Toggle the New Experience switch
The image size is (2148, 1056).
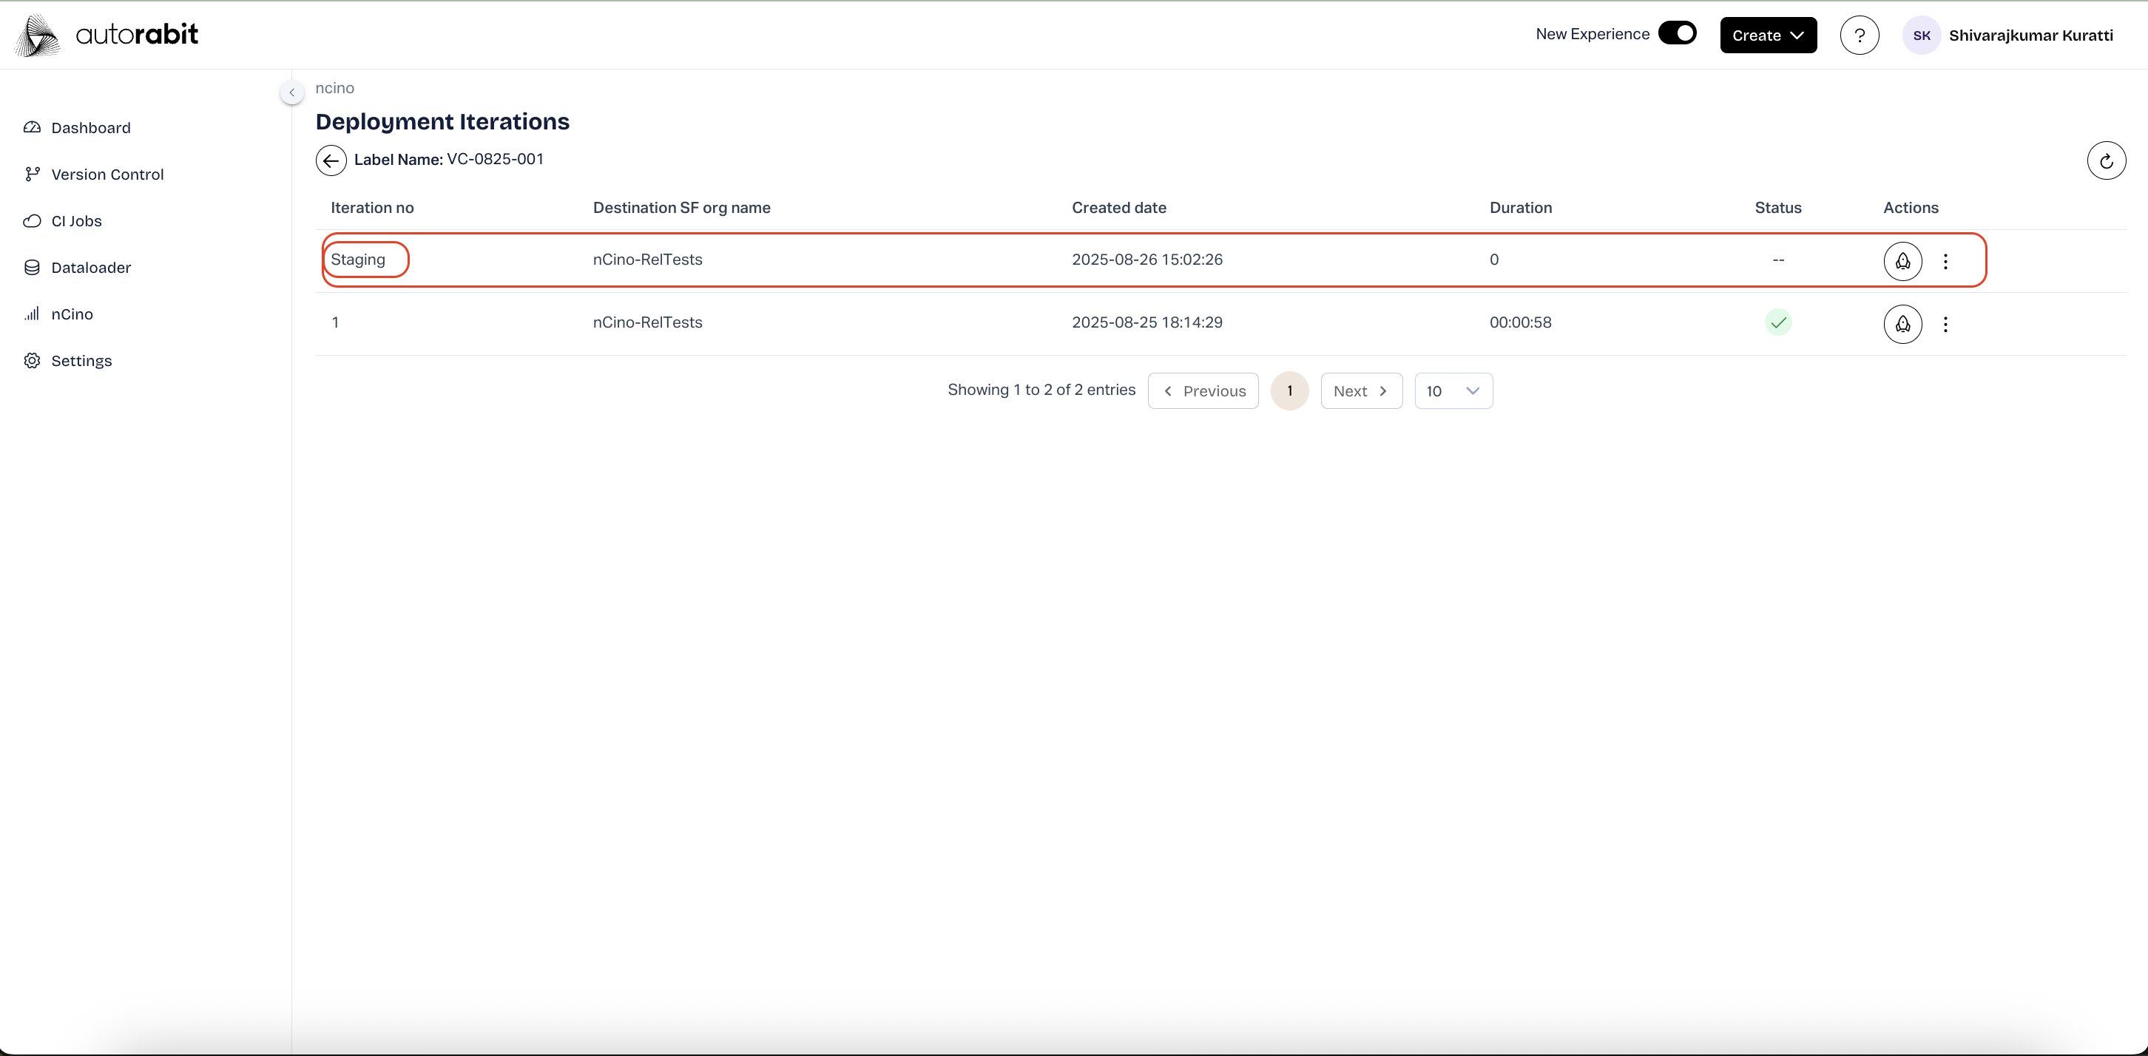[1677, 33]
